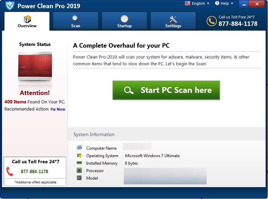Click the Installed Memory chip icon

(x=79, y=163)
